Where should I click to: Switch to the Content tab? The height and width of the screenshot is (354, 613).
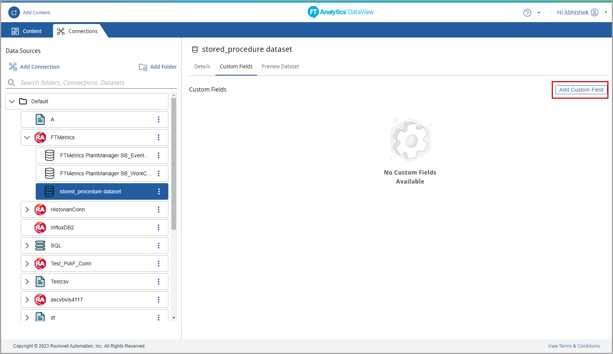click(x=27, y=31)
